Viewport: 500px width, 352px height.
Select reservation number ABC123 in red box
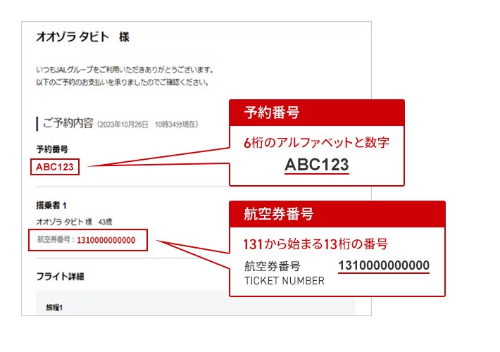(55, 167)
